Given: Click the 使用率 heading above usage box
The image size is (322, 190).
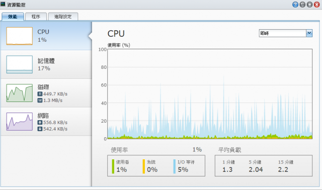Looking at the screenshot, I should (x=119, y=150).
